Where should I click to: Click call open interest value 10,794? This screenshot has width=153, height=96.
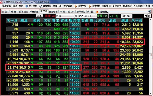point(13,59)
